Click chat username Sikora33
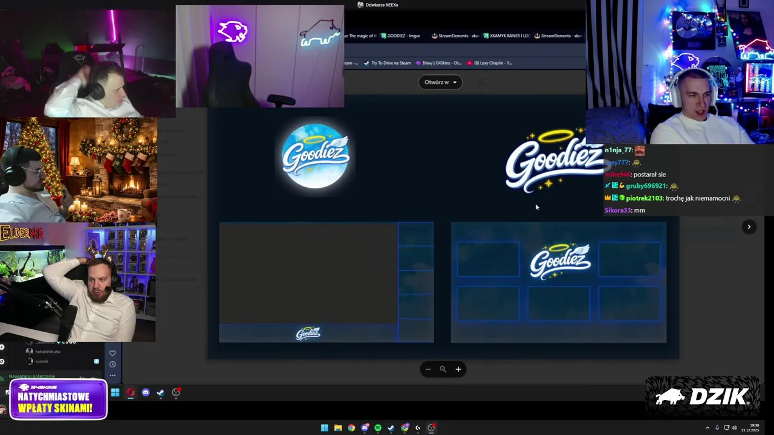 [617, 210]
